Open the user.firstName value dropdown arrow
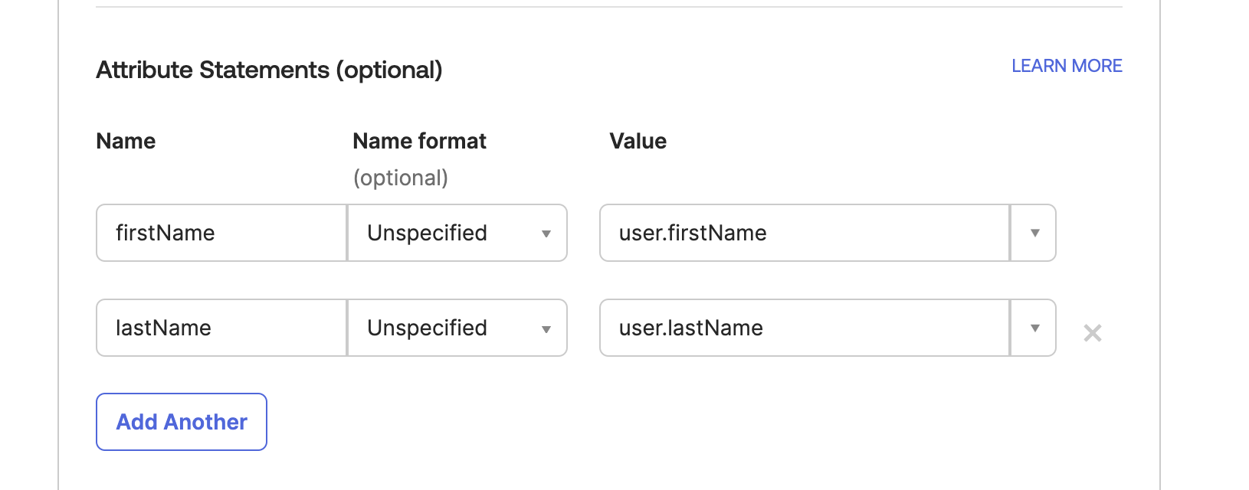Screen dimensions: 1249x490 pos(1034,233)
